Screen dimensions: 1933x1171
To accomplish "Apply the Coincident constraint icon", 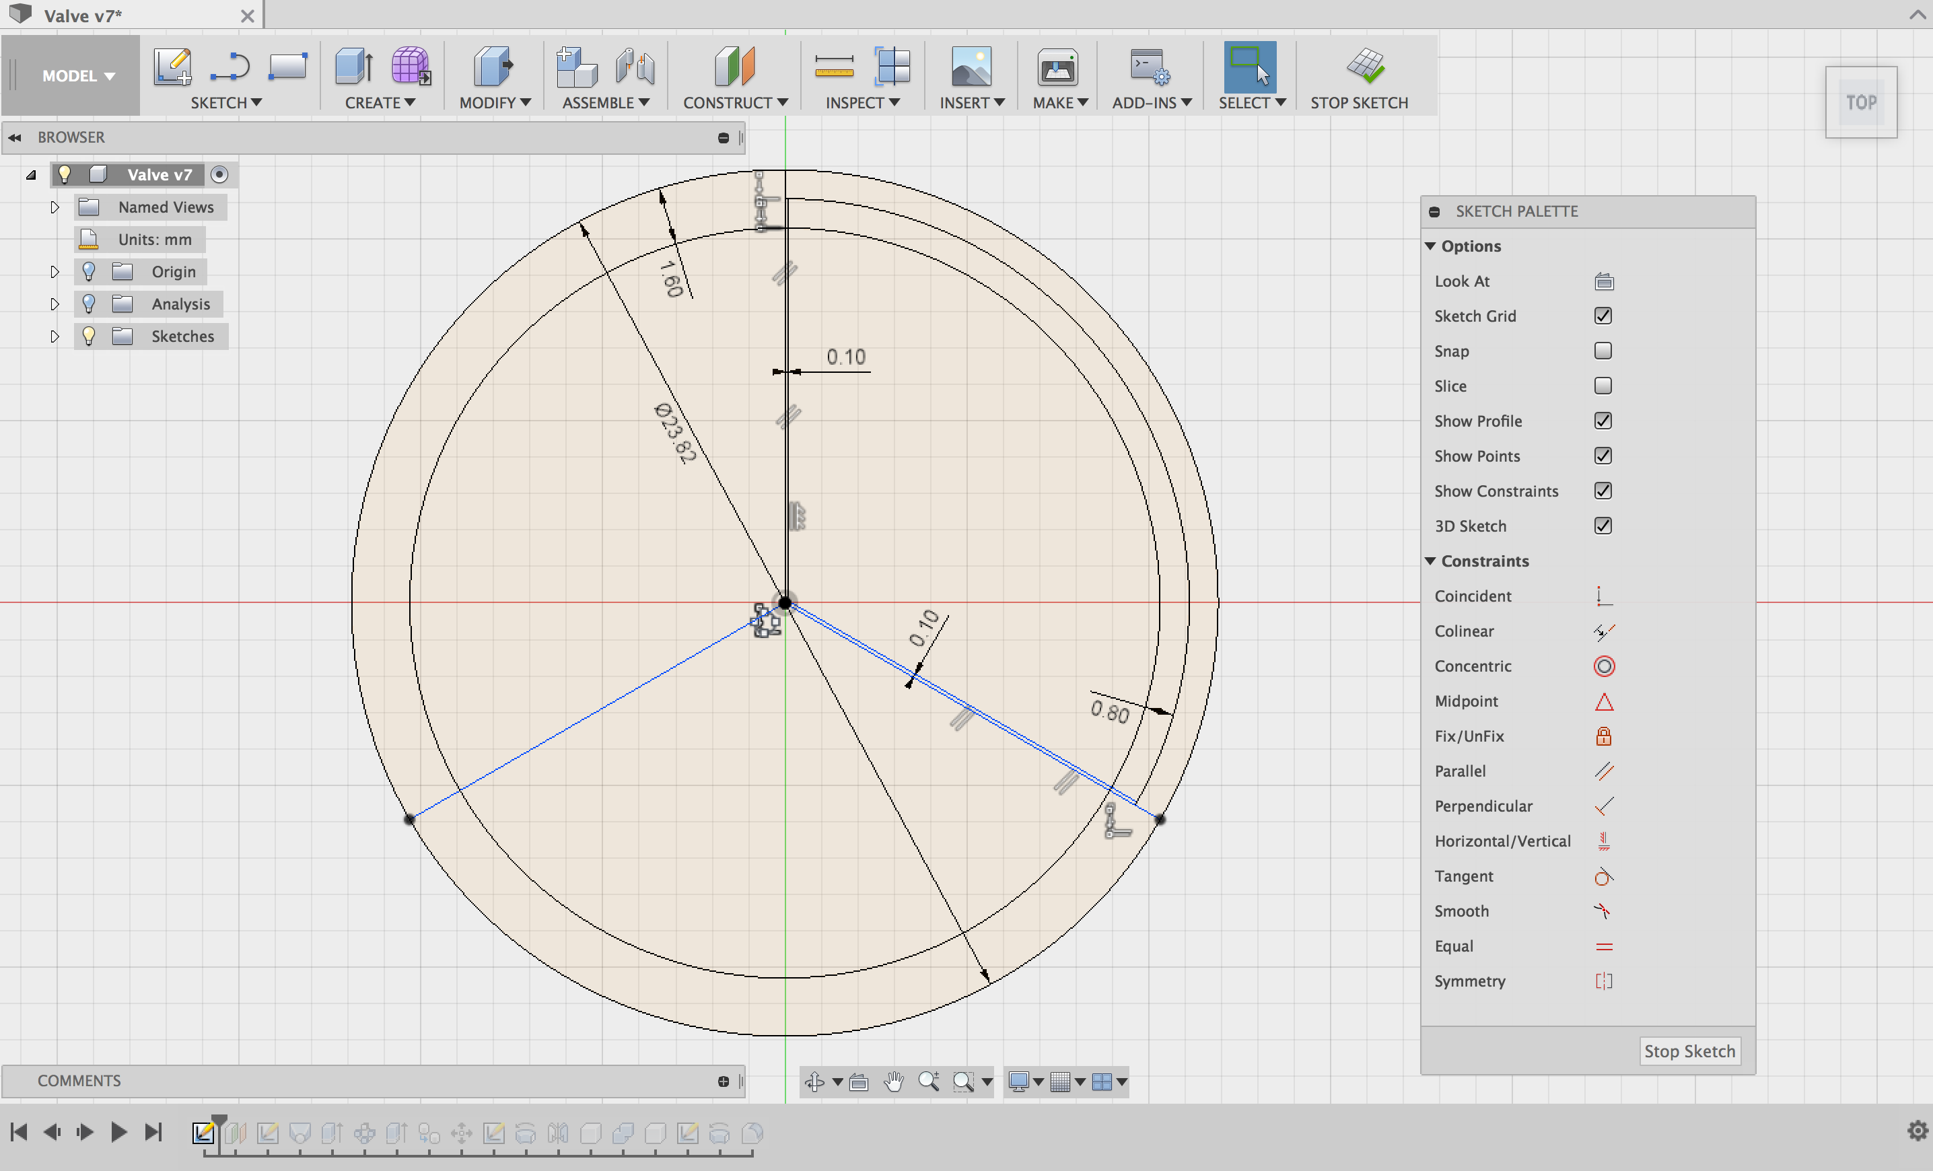I will pyautogui.click(x=1603, y=596).
